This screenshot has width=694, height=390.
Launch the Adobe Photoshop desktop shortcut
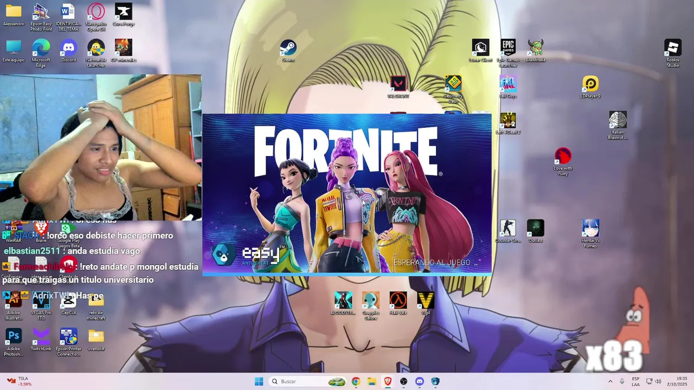(14, 342)
